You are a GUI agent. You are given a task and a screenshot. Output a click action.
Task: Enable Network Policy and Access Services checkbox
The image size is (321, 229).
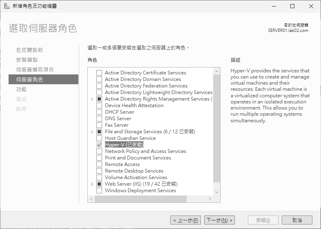99,151
